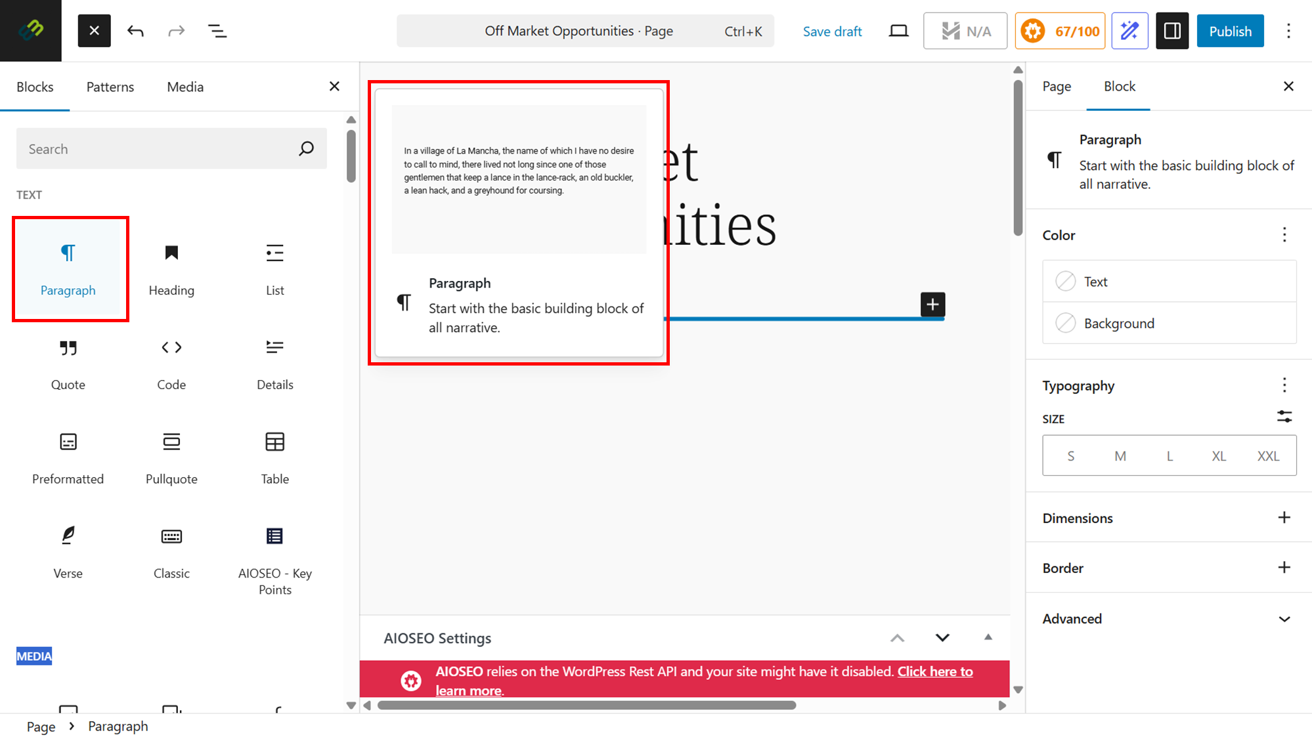The image size is (1312, 737).
Task: Insert a Pullquote block
Action: 171,458
